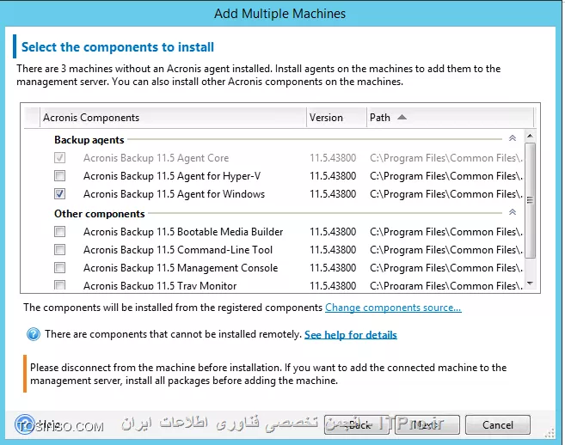565x445 pixels.
Task: Click the list scrollbar up arrow
Action: click(x=530, y=136)
